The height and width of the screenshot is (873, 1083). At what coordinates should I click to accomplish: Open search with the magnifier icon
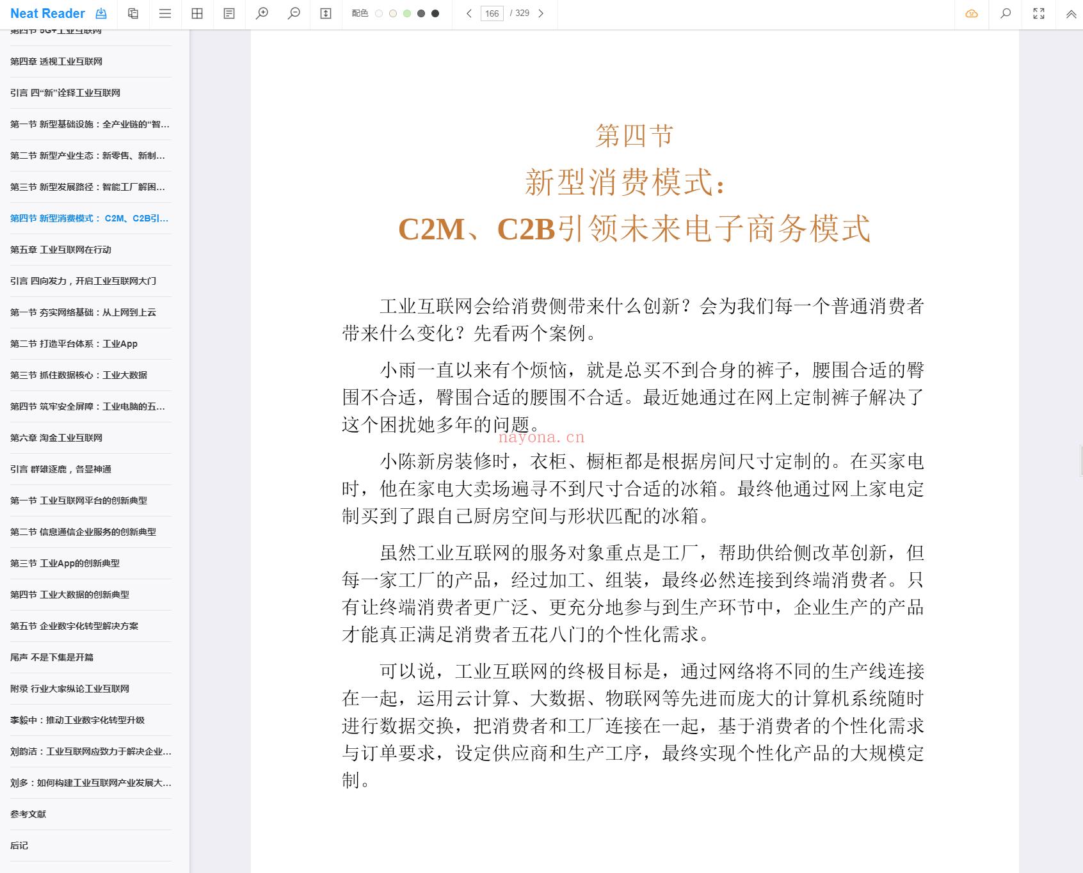pos(1006,13)
